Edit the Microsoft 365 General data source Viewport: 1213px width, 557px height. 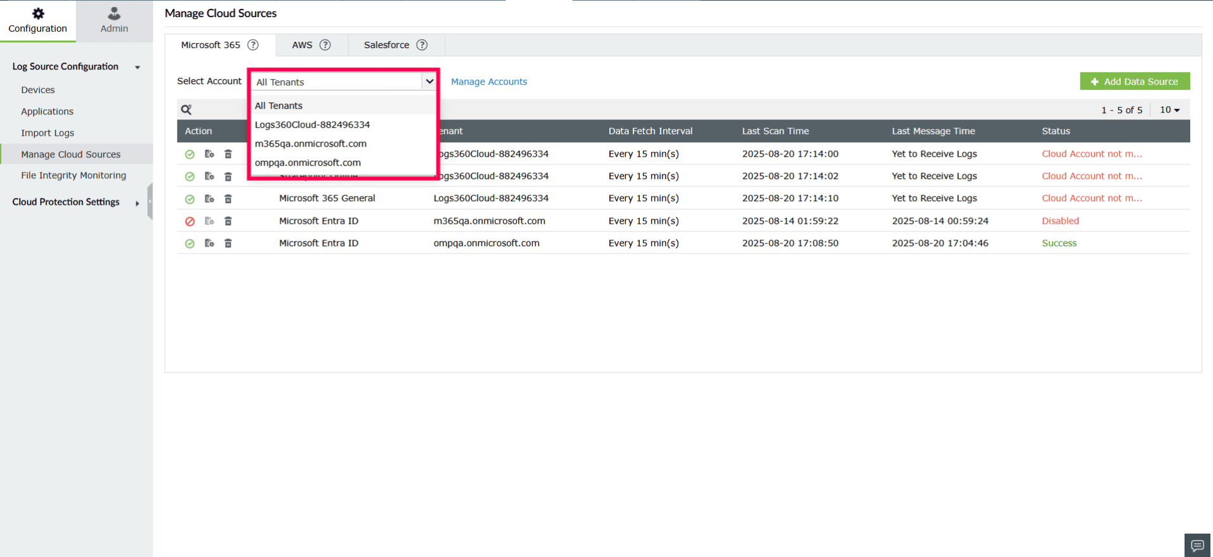point(209,199)
